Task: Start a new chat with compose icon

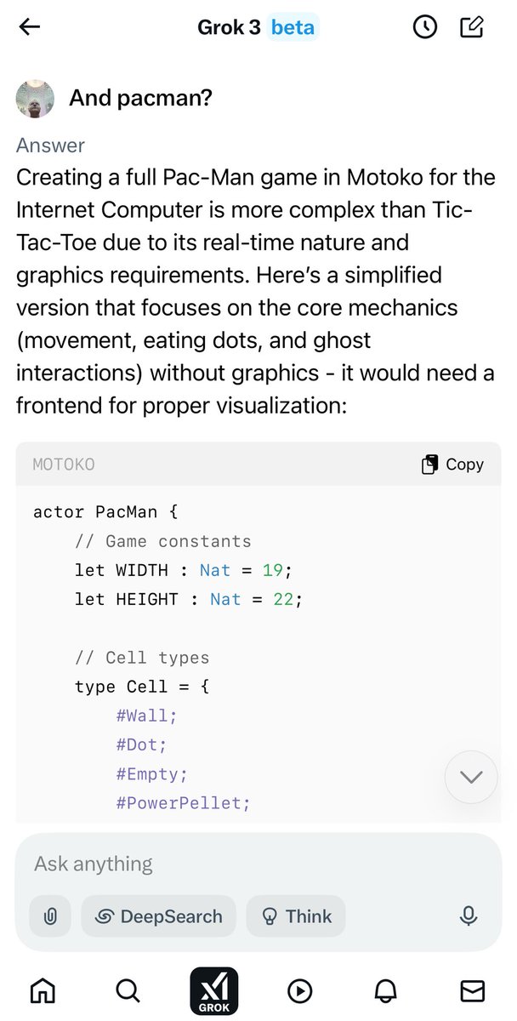Action: pyautogui.click(x=472, y=26)
